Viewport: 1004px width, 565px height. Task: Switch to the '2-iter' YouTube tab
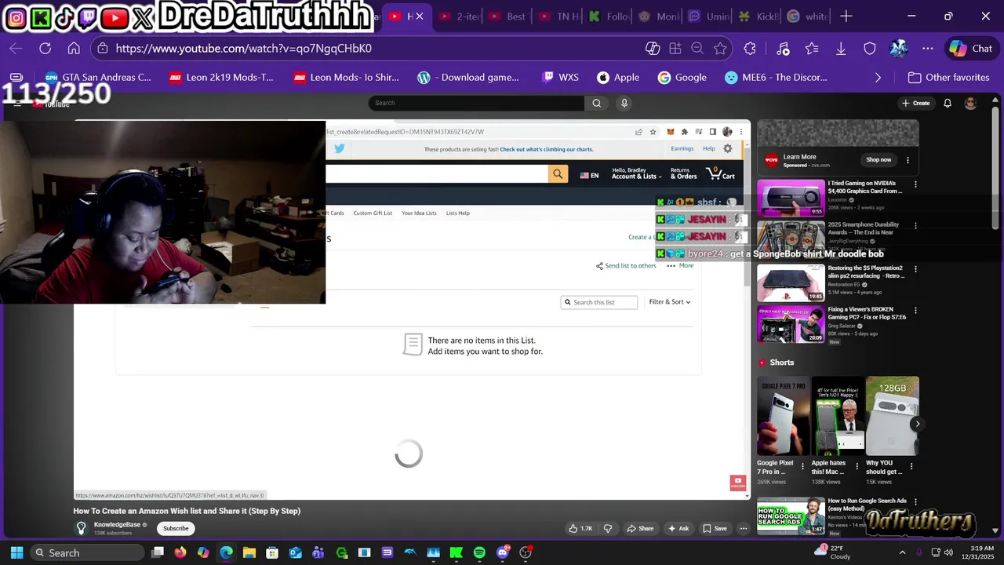tap(460, 16)
